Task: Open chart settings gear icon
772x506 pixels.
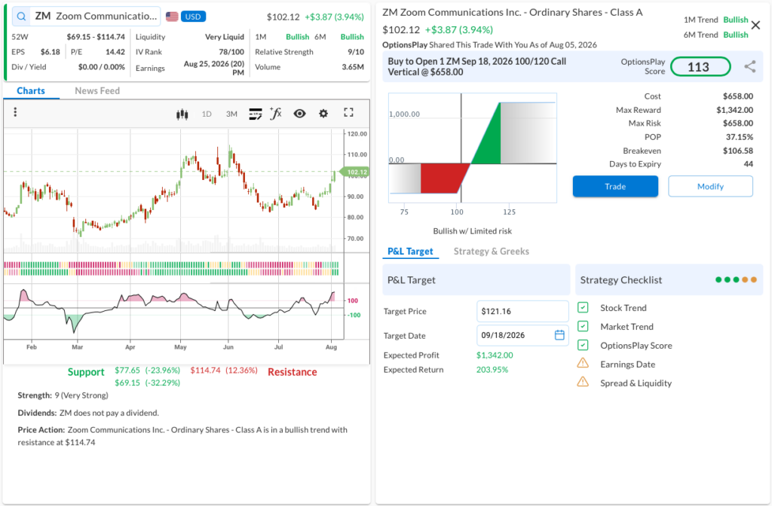Action: point(323,114)
